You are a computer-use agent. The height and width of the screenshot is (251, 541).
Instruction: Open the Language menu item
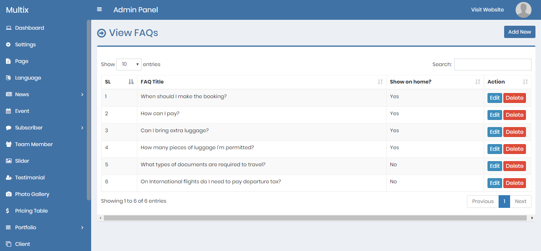(x=28, y=78)
